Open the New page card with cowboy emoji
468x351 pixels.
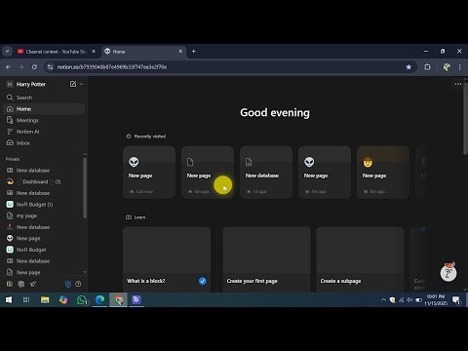click(x=383, y=172)
